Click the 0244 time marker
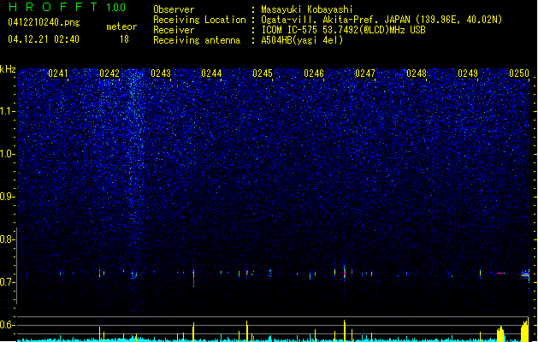538x342 pixels. click(211, 74)
